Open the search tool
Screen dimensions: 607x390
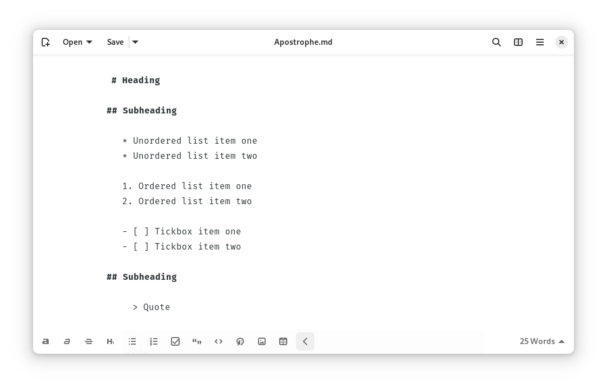point(497,42)
